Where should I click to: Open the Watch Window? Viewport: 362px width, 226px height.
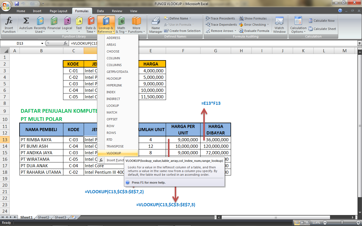click(279, 25)
